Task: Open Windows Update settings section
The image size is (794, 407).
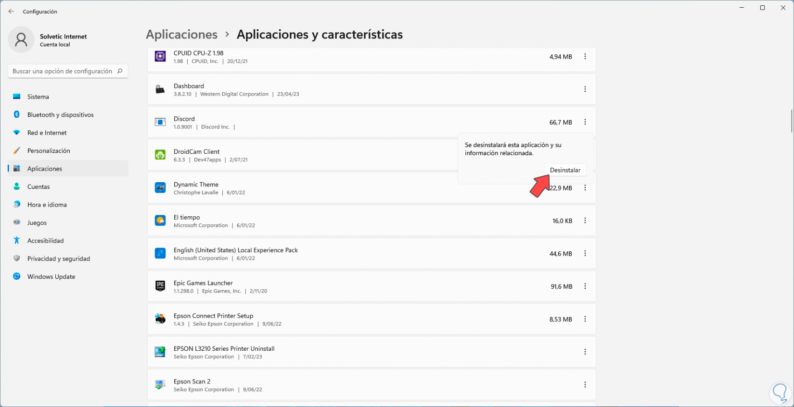Action: [51, 277]
